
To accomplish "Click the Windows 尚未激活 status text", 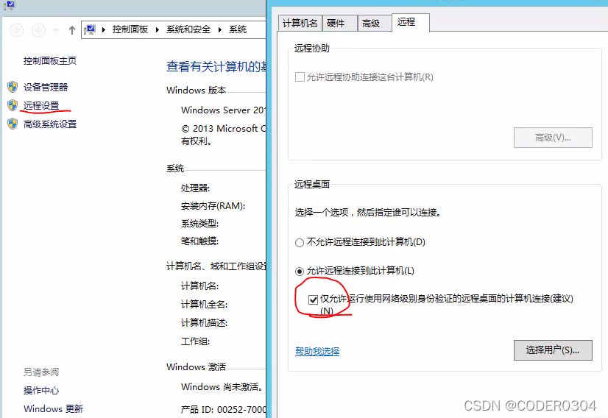I will click(222, 386).
